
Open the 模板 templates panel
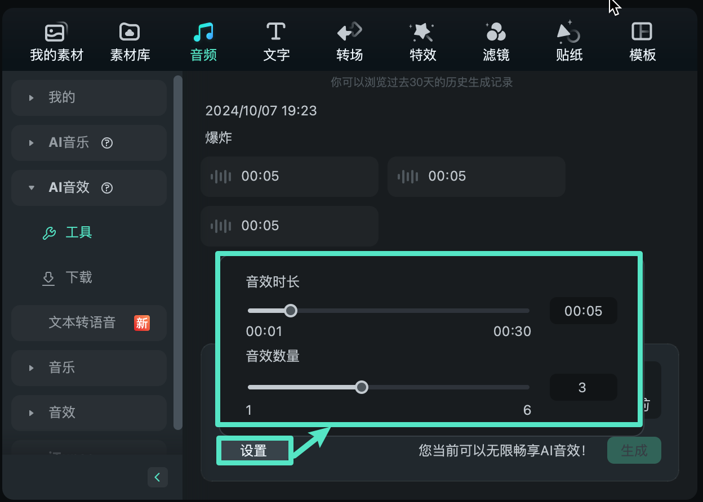tap(642, 41)
